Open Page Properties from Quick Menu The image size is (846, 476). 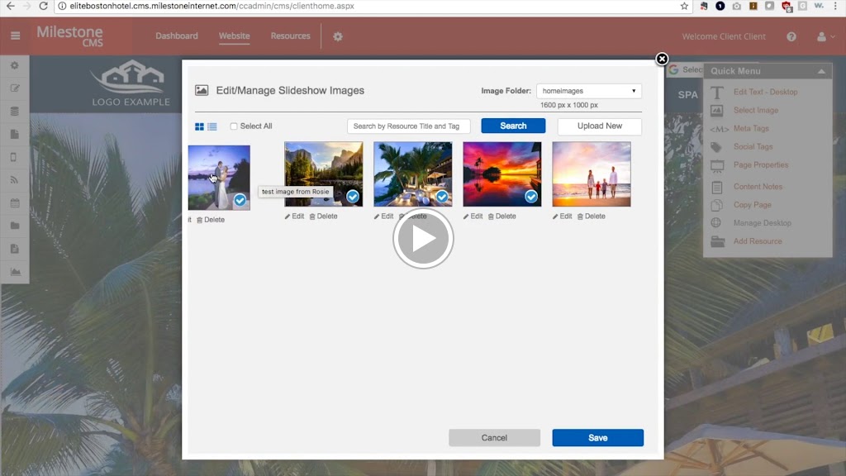[x=760, y=165]
